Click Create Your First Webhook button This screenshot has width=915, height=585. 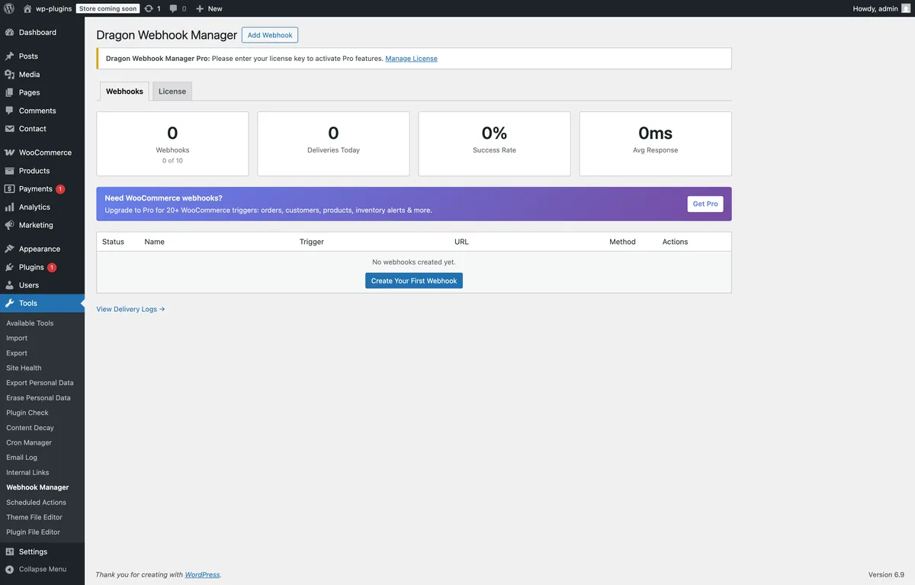click(x=414, y=281)
